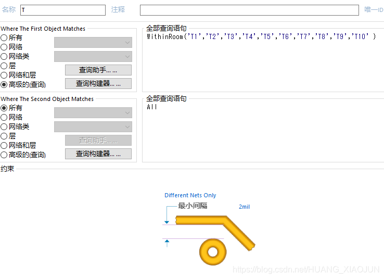Click the 唯一ID label

[374, 10]
